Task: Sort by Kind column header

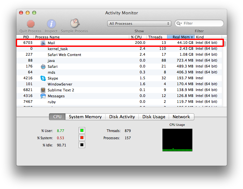Action: point(208,37)
